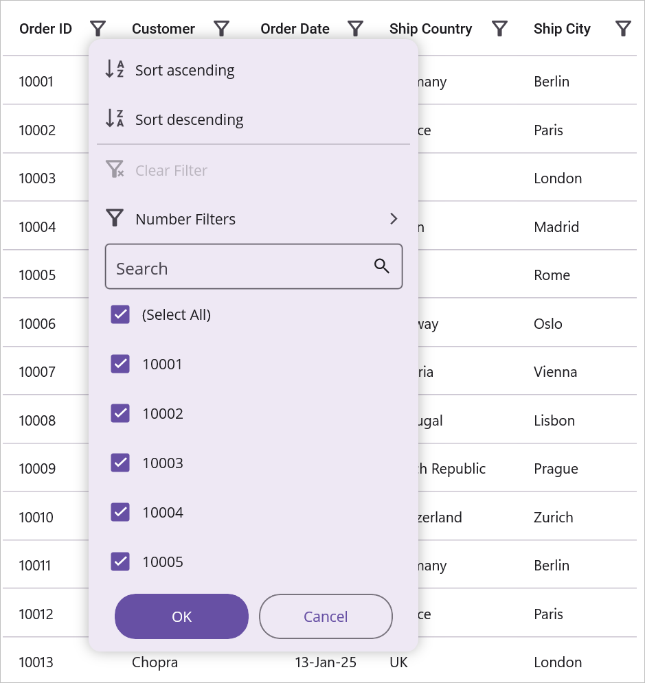The image size is (645, 683).
Task: Select Order ID cell 10003 in grid
Action: point(37,178)
